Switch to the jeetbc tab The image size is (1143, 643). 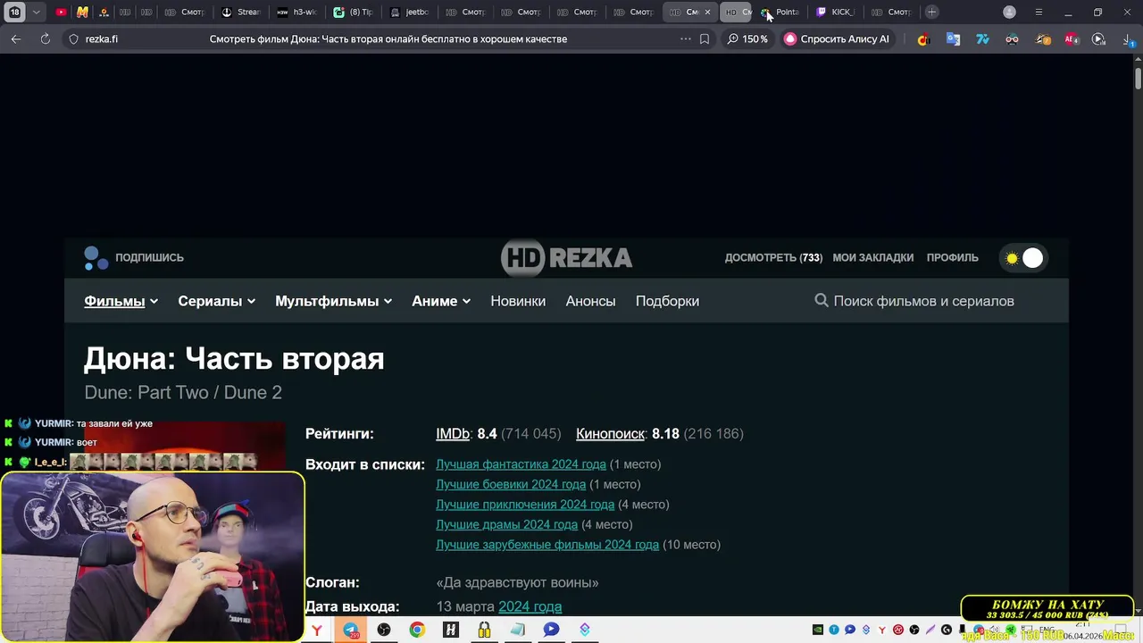point(410,12)
